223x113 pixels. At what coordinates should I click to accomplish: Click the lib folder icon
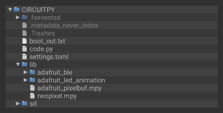pos(25,64)
